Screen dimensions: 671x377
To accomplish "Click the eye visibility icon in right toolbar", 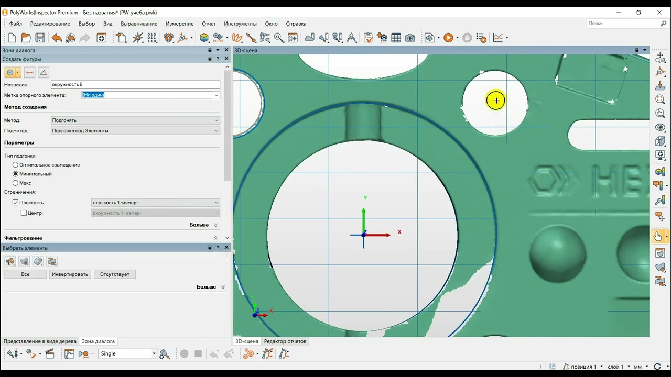I will [x=660, y=127].
